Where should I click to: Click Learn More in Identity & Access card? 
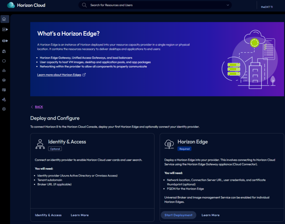coord(79,215)
